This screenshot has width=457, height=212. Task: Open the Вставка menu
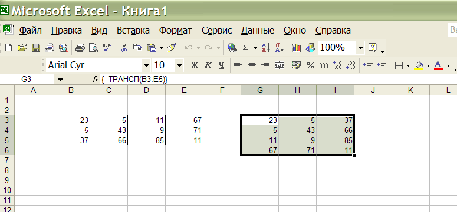(133, 30)
